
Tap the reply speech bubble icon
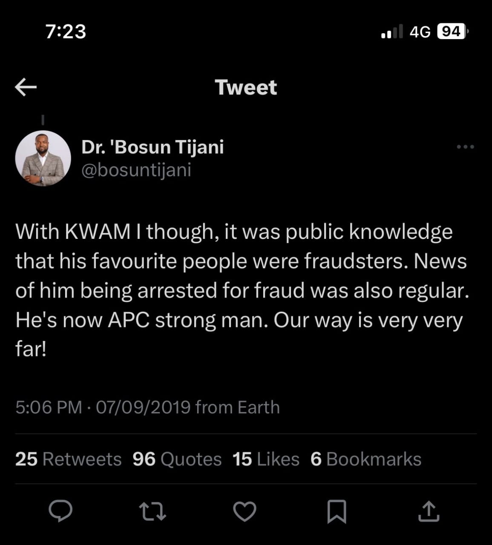click(x=60, y=511)
